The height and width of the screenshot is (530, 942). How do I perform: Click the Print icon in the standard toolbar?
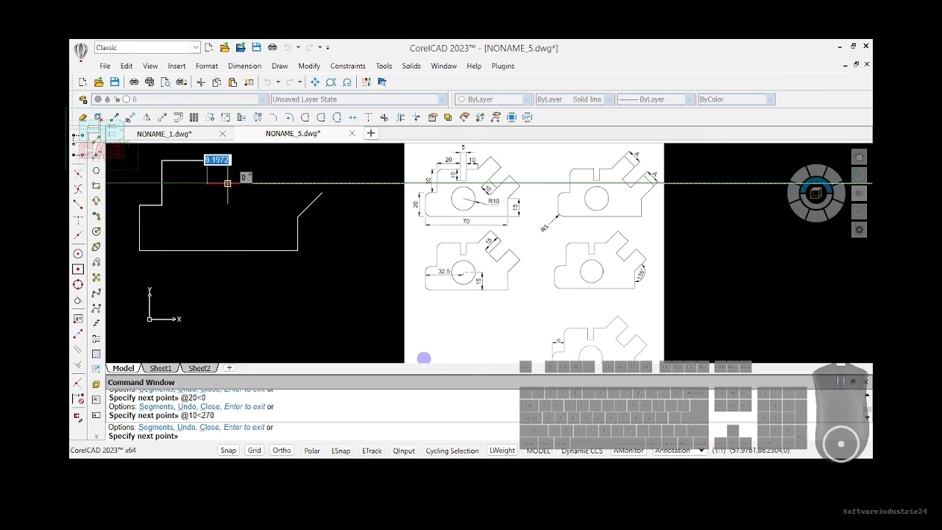point(134,82)
